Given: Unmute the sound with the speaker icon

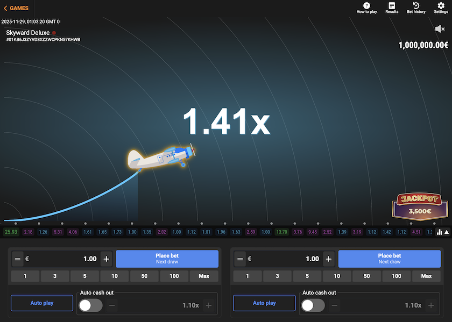Looking at the screenshot, I should click(x=440, y=29).
